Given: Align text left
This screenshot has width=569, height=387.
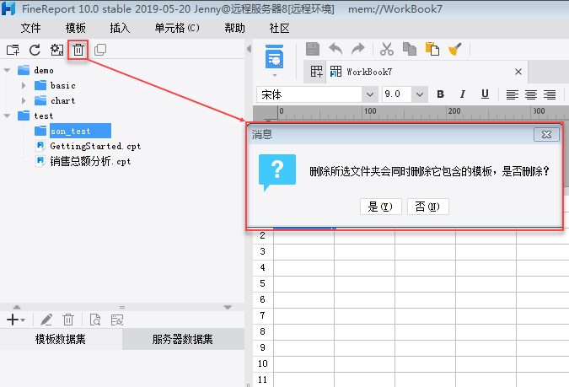Looking at the screenshot, I should coord(512,94).
